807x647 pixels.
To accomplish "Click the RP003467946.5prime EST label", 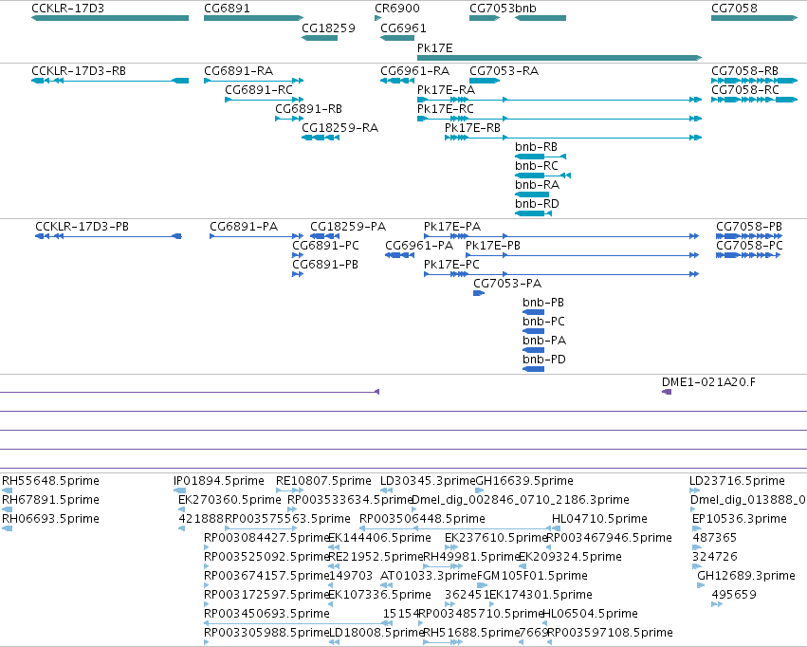I will [609, 538].
